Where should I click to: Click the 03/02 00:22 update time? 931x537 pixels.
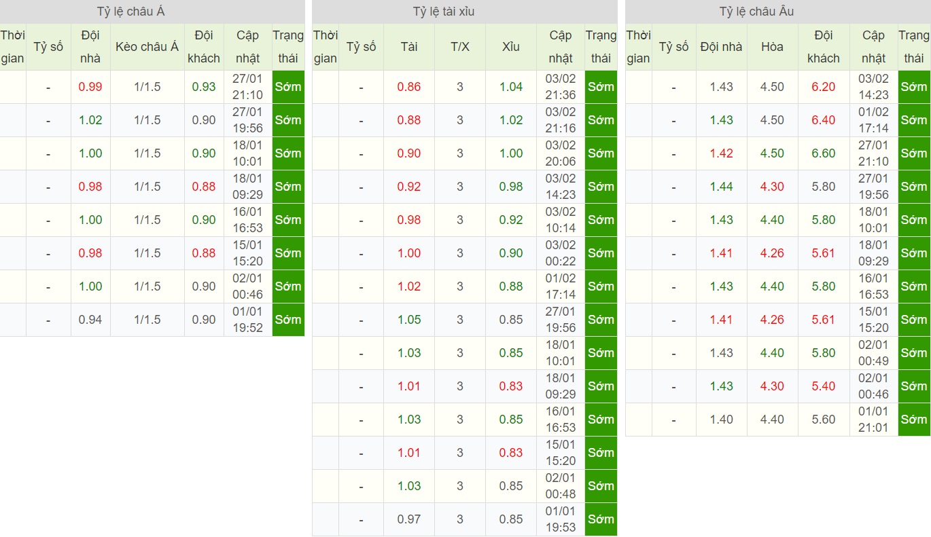pos(561,253)
